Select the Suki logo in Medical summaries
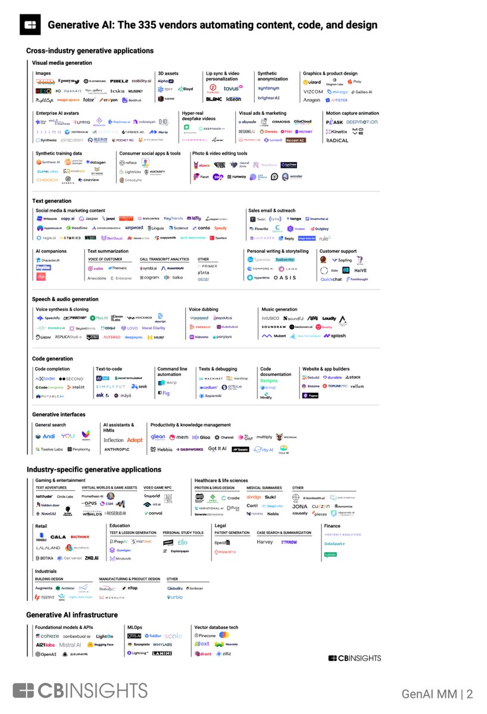The width and height of the screenshot is (487, 714). 270,497
